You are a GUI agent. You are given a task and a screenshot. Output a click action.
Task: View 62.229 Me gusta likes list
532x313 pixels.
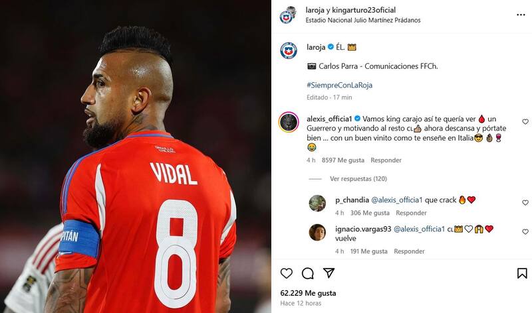(308, 293)
